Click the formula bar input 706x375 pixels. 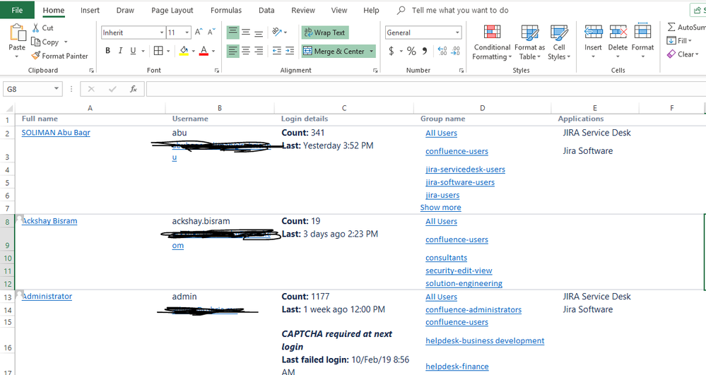tap(425, 89)
